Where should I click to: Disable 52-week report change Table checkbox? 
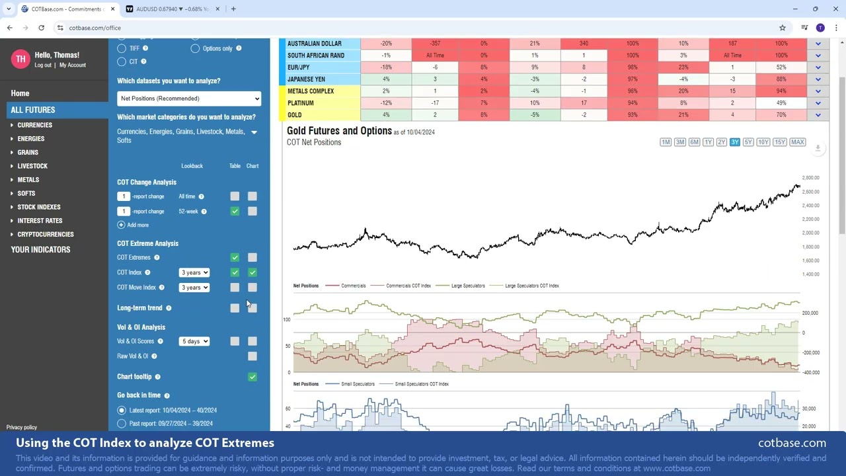point(235,212)
